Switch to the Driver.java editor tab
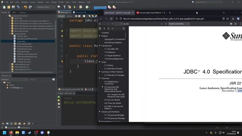The width and height of the screenshot is (242, 136). [79, 12]
